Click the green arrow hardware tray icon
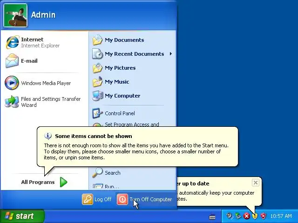 pyautogui.click(x=238, y=216)
